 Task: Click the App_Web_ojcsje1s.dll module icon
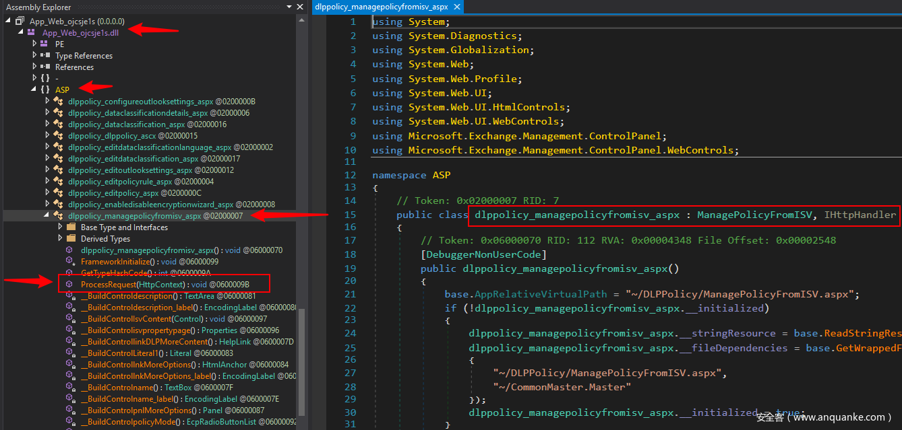coord(31,32)
